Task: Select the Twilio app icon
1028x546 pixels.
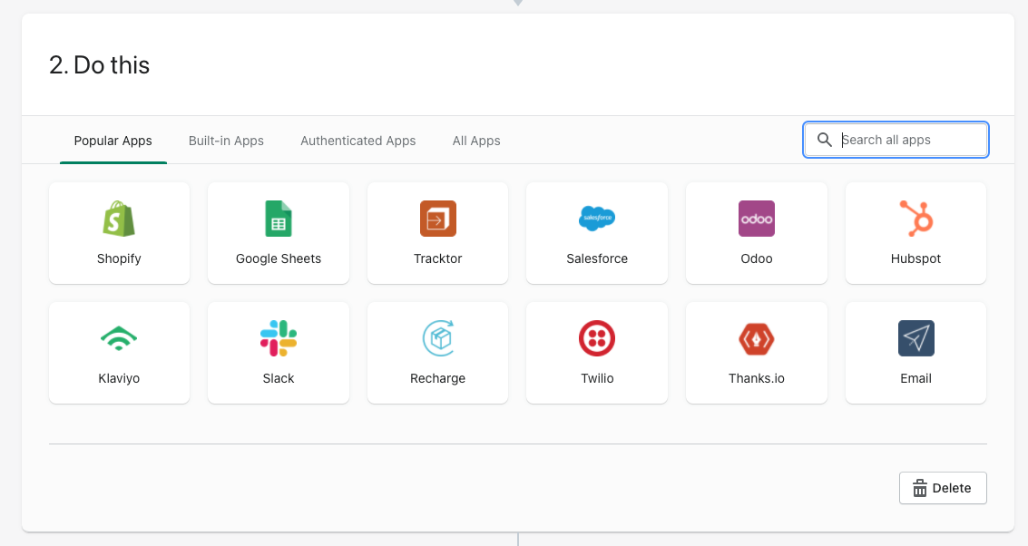Action: coord(597,338)
